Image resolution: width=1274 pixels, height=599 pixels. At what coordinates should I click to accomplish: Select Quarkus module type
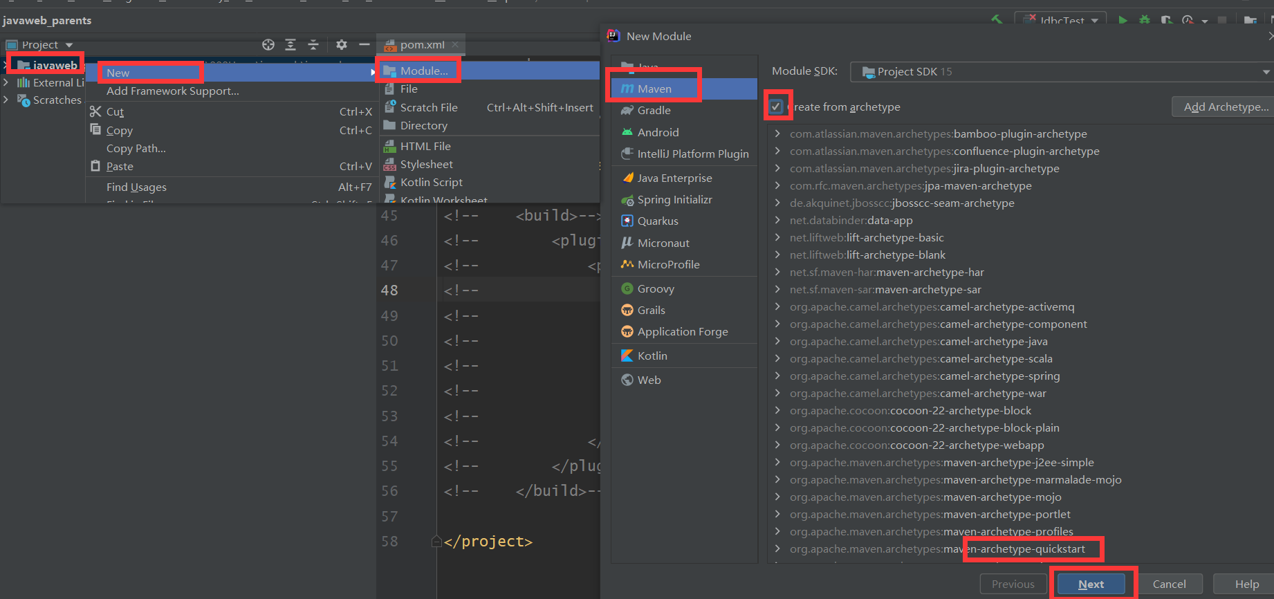click(x=684, y=221)
